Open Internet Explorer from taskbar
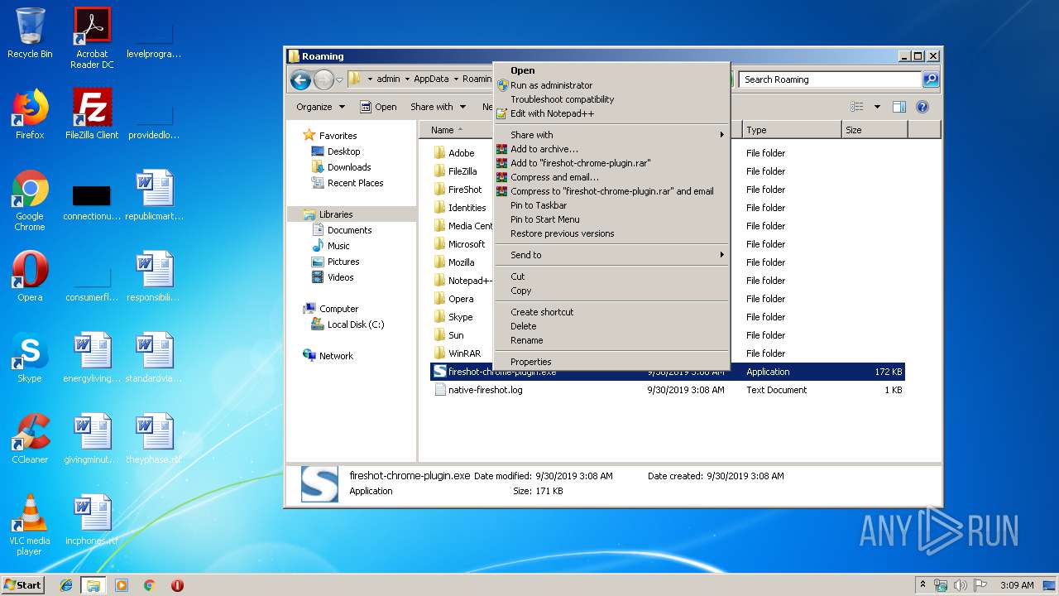This screenshot has height=596, width=1059. pyautogui.click(x=66, y=585)
